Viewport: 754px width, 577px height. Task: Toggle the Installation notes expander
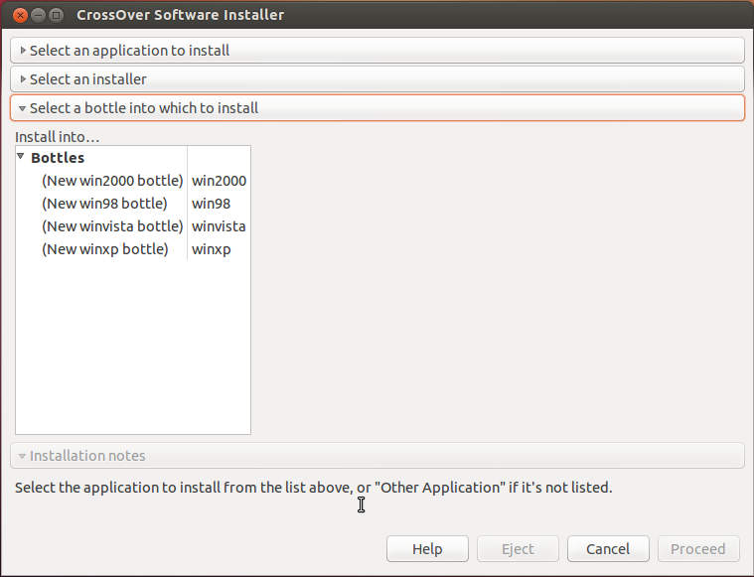[377, 456]
